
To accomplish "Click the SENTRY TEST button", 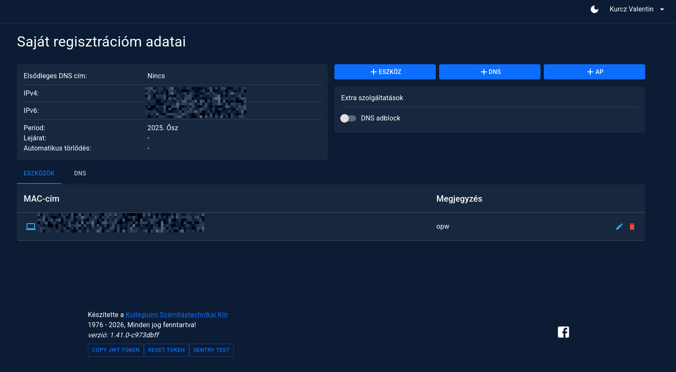I will 211,350.
